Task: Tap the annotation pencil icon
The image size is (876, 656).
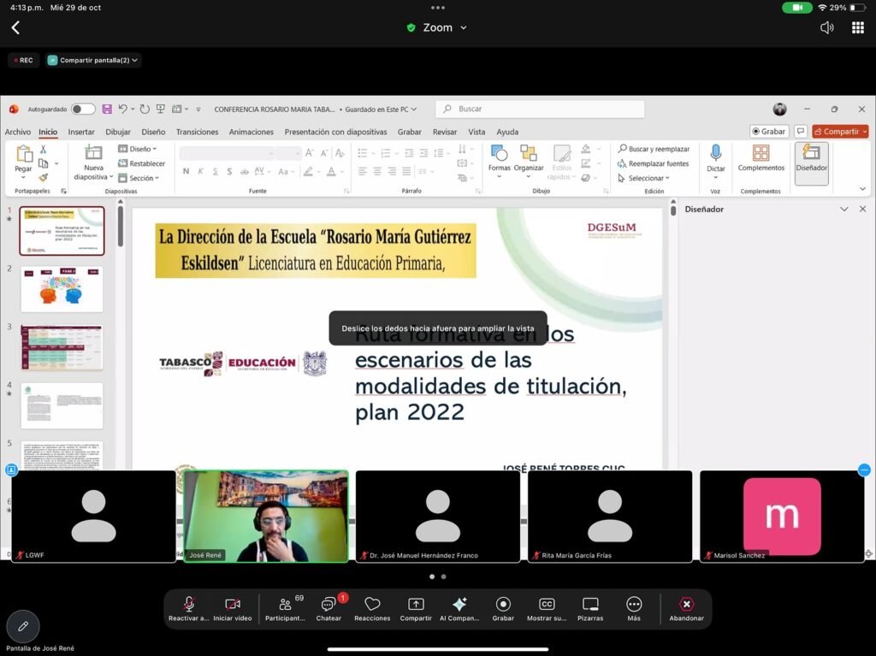Action: tap(23, 626)
